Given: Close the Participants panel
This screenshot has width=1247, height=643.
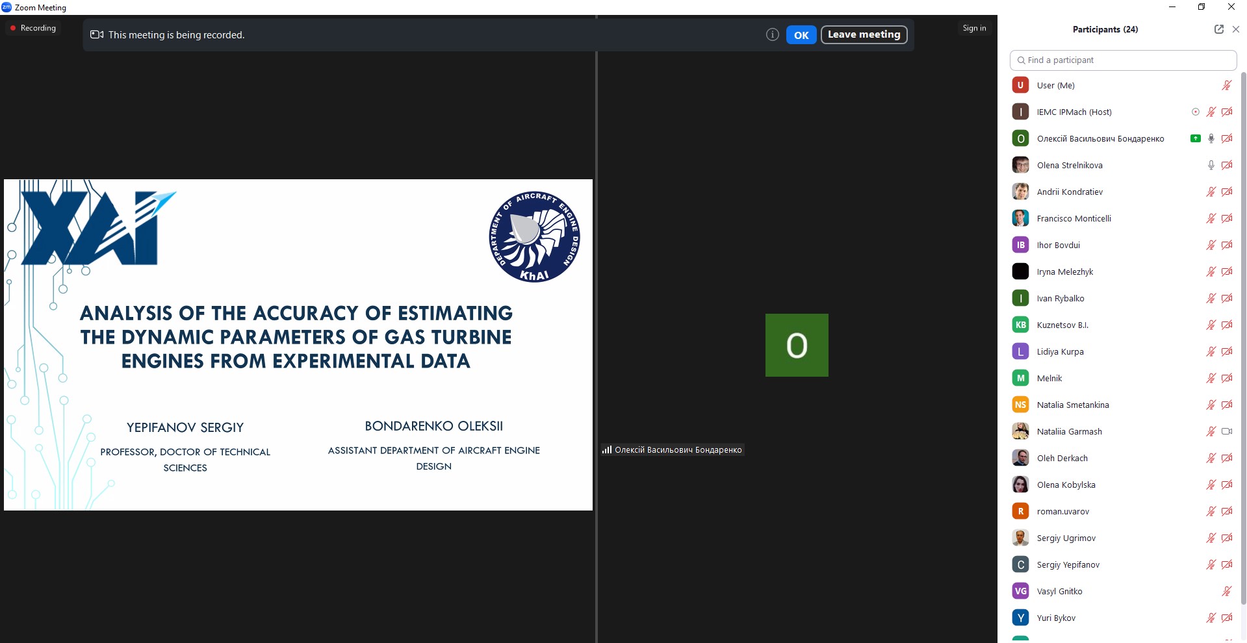Looking at the screenshot, I should [x=1236, y=29].
